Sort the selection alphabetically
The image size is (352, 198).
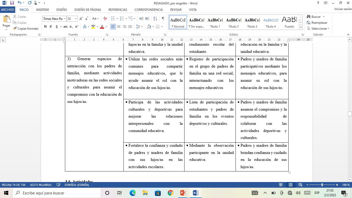point(155,19)
